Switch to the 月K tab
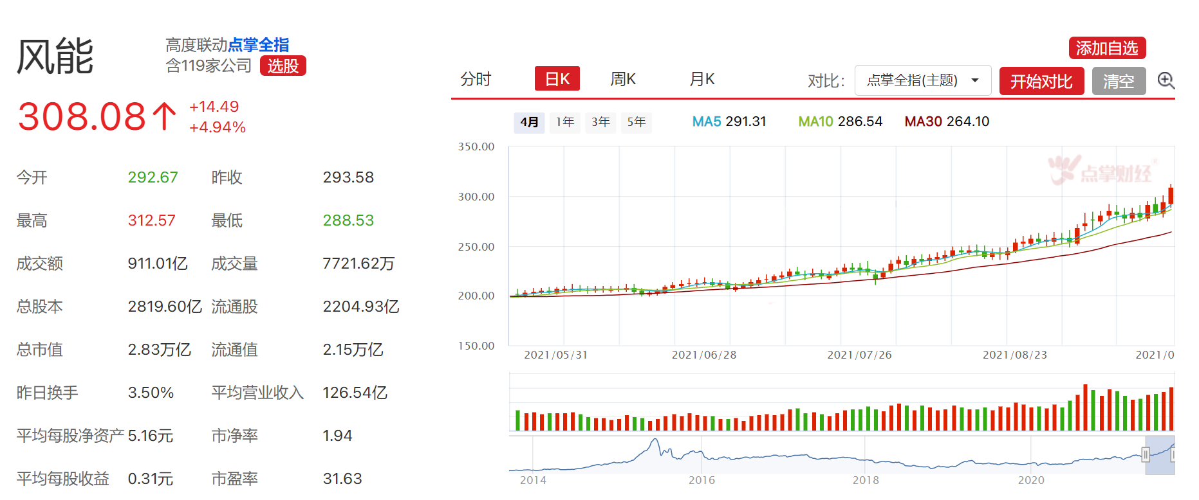1199x500 pixels. (702, 79)
